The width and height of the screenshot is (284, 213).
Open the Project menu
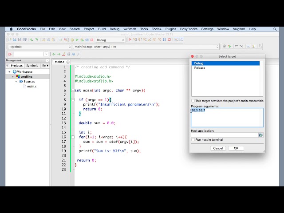[89, 29]
